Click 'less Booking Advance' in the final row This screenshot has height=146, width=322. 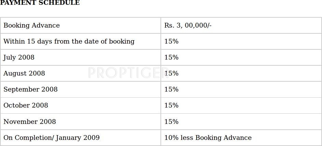point(216,138)
